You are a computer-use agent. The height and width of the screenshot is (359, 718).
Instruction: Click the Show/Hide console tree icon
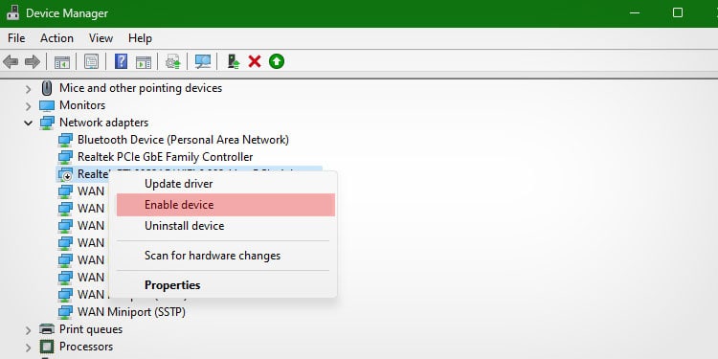coord(62,61)
